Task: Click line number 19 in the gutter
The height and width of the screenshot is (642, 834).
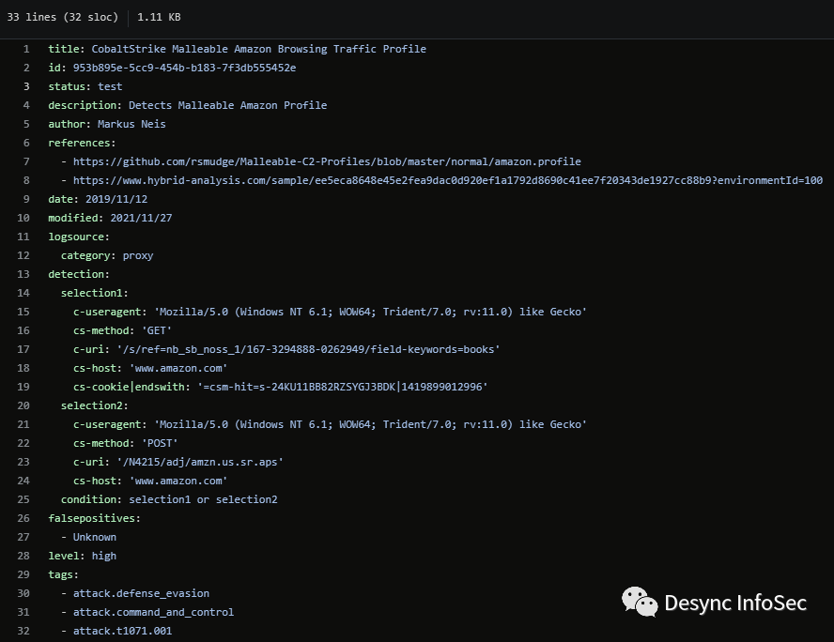Action: [23, 387]
